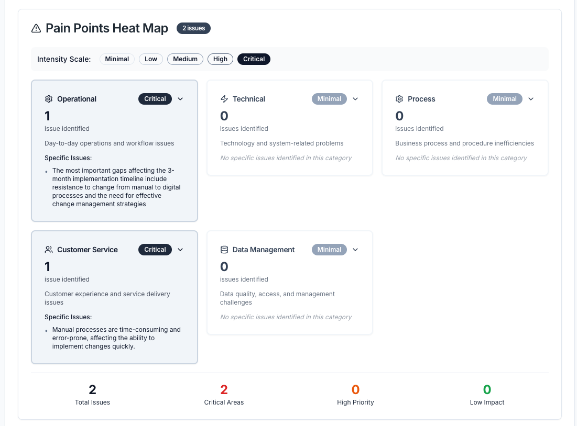Select the gear icon on the Process card
577x426 pixels.
399,98
